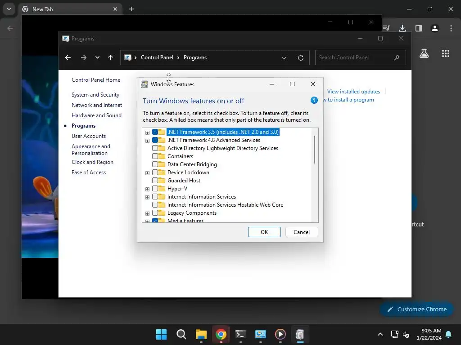
Task: Open taskbar Search icon
Action: (x=181, y=334)
